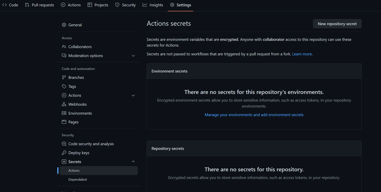This screenshot has height=192, width=381.
Task: Switch to the Pull requests tab
Action: (40, 5)
